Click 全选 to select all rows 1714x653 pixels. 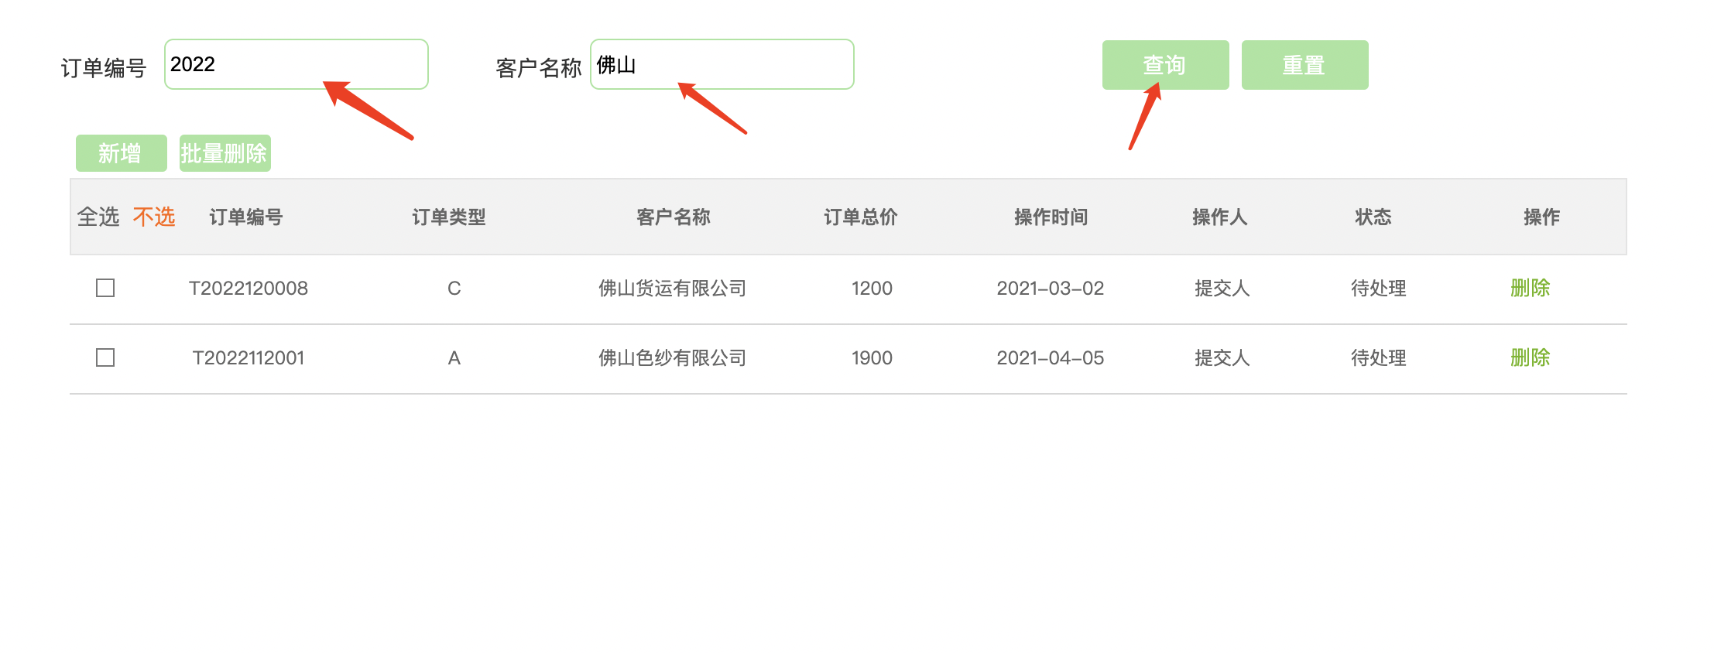[98, 217]
